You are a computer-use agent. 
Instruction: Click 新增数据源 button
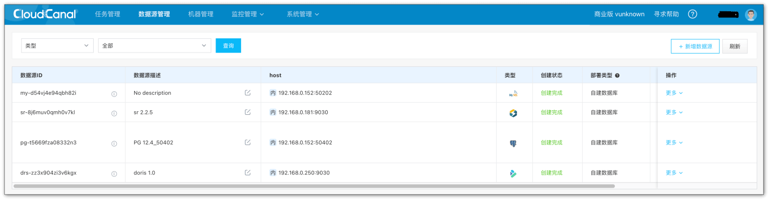(x=695, y=46)
